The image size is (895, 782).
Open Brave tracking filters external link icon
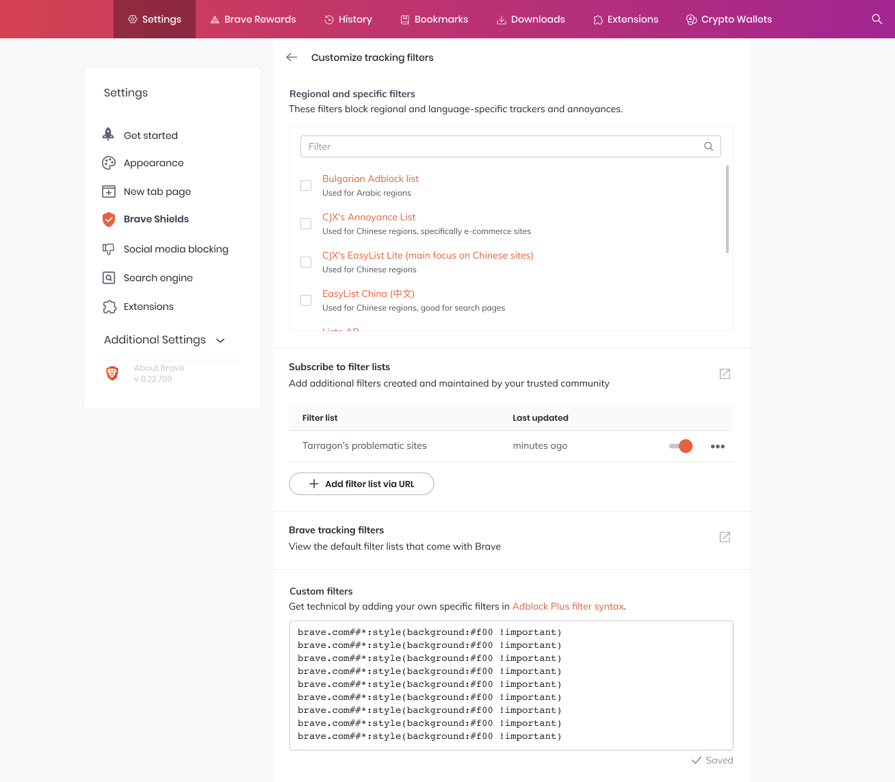[x=725, y=537]
